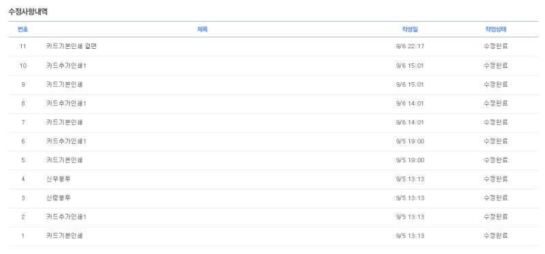
Task: Open row 8 '카드추가인쇄1' title
Action: [x=66, y=103]
